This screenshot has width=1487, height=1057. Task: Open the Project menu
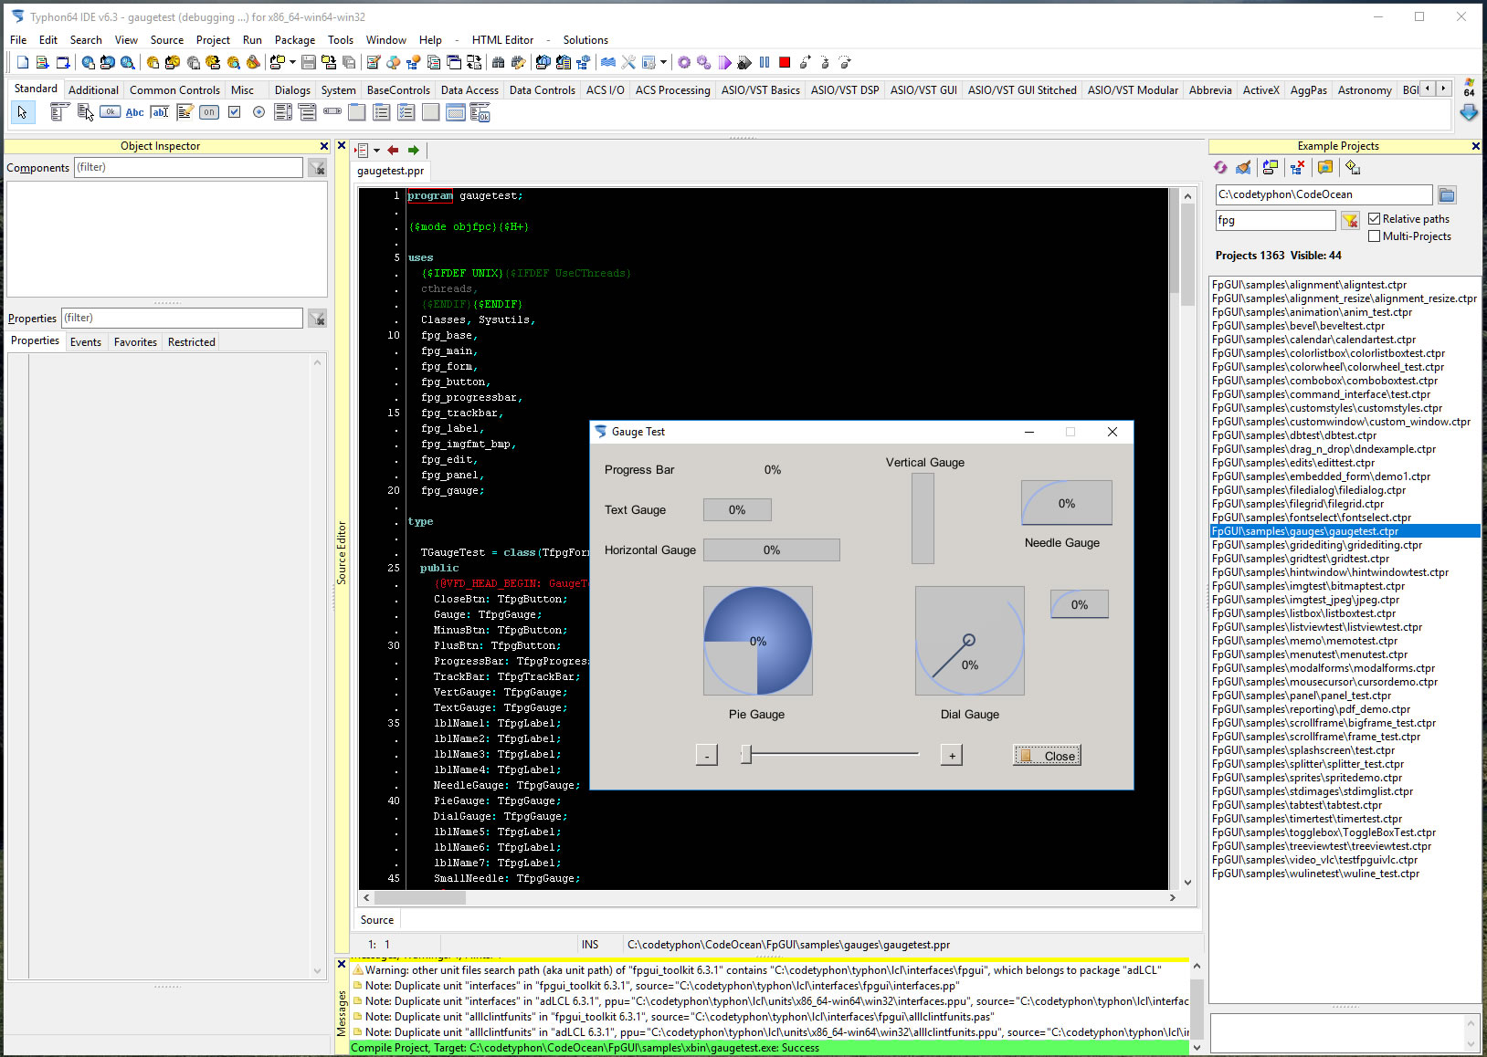(x=213, y=40)
